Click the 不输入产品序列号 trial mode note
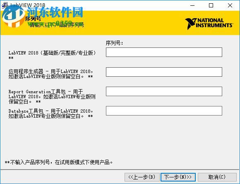Image resolution: width=240 pixels, height=184 pixels. [59, 162]
